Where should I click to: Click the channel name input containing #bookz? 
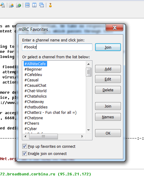pyautogui.click(x=57, y=47)
